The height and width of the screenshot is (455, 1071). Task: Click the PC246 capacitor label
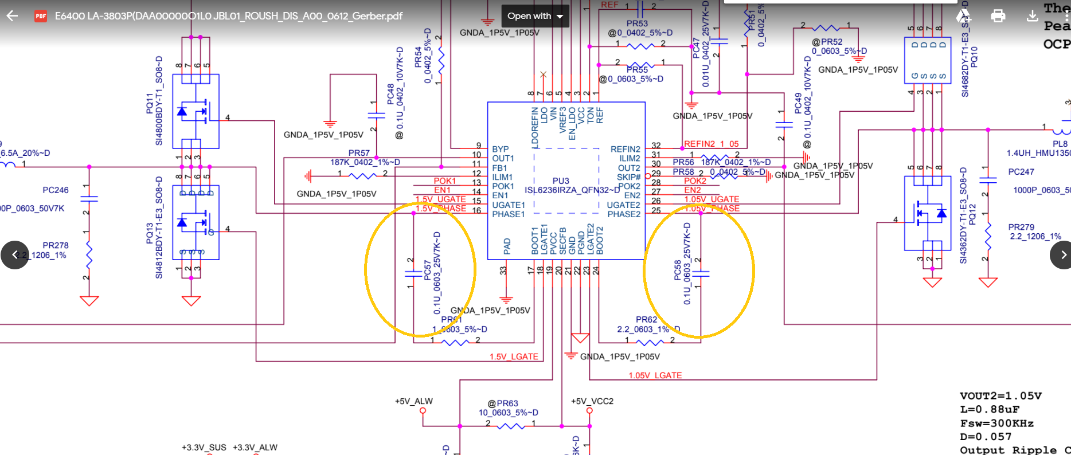[x=56, y=190]
